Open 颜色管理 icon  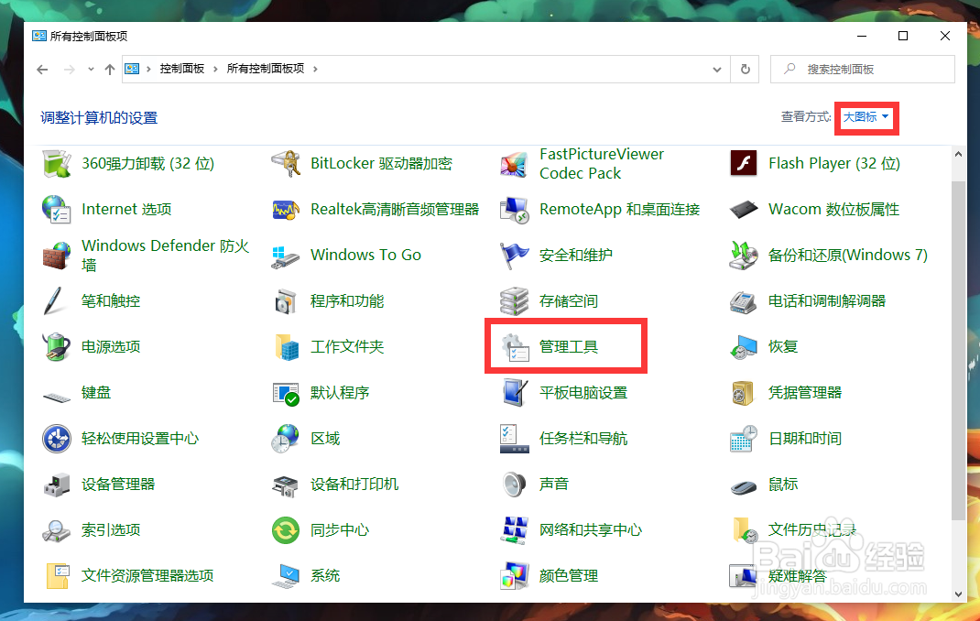pyautogui.click(x=515, y=576)
